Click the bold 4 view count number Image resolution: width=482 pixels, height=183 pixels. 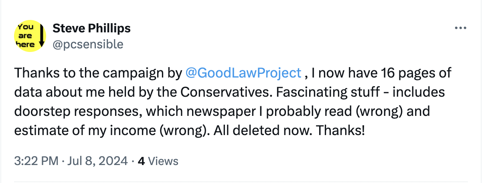point(141,161)
